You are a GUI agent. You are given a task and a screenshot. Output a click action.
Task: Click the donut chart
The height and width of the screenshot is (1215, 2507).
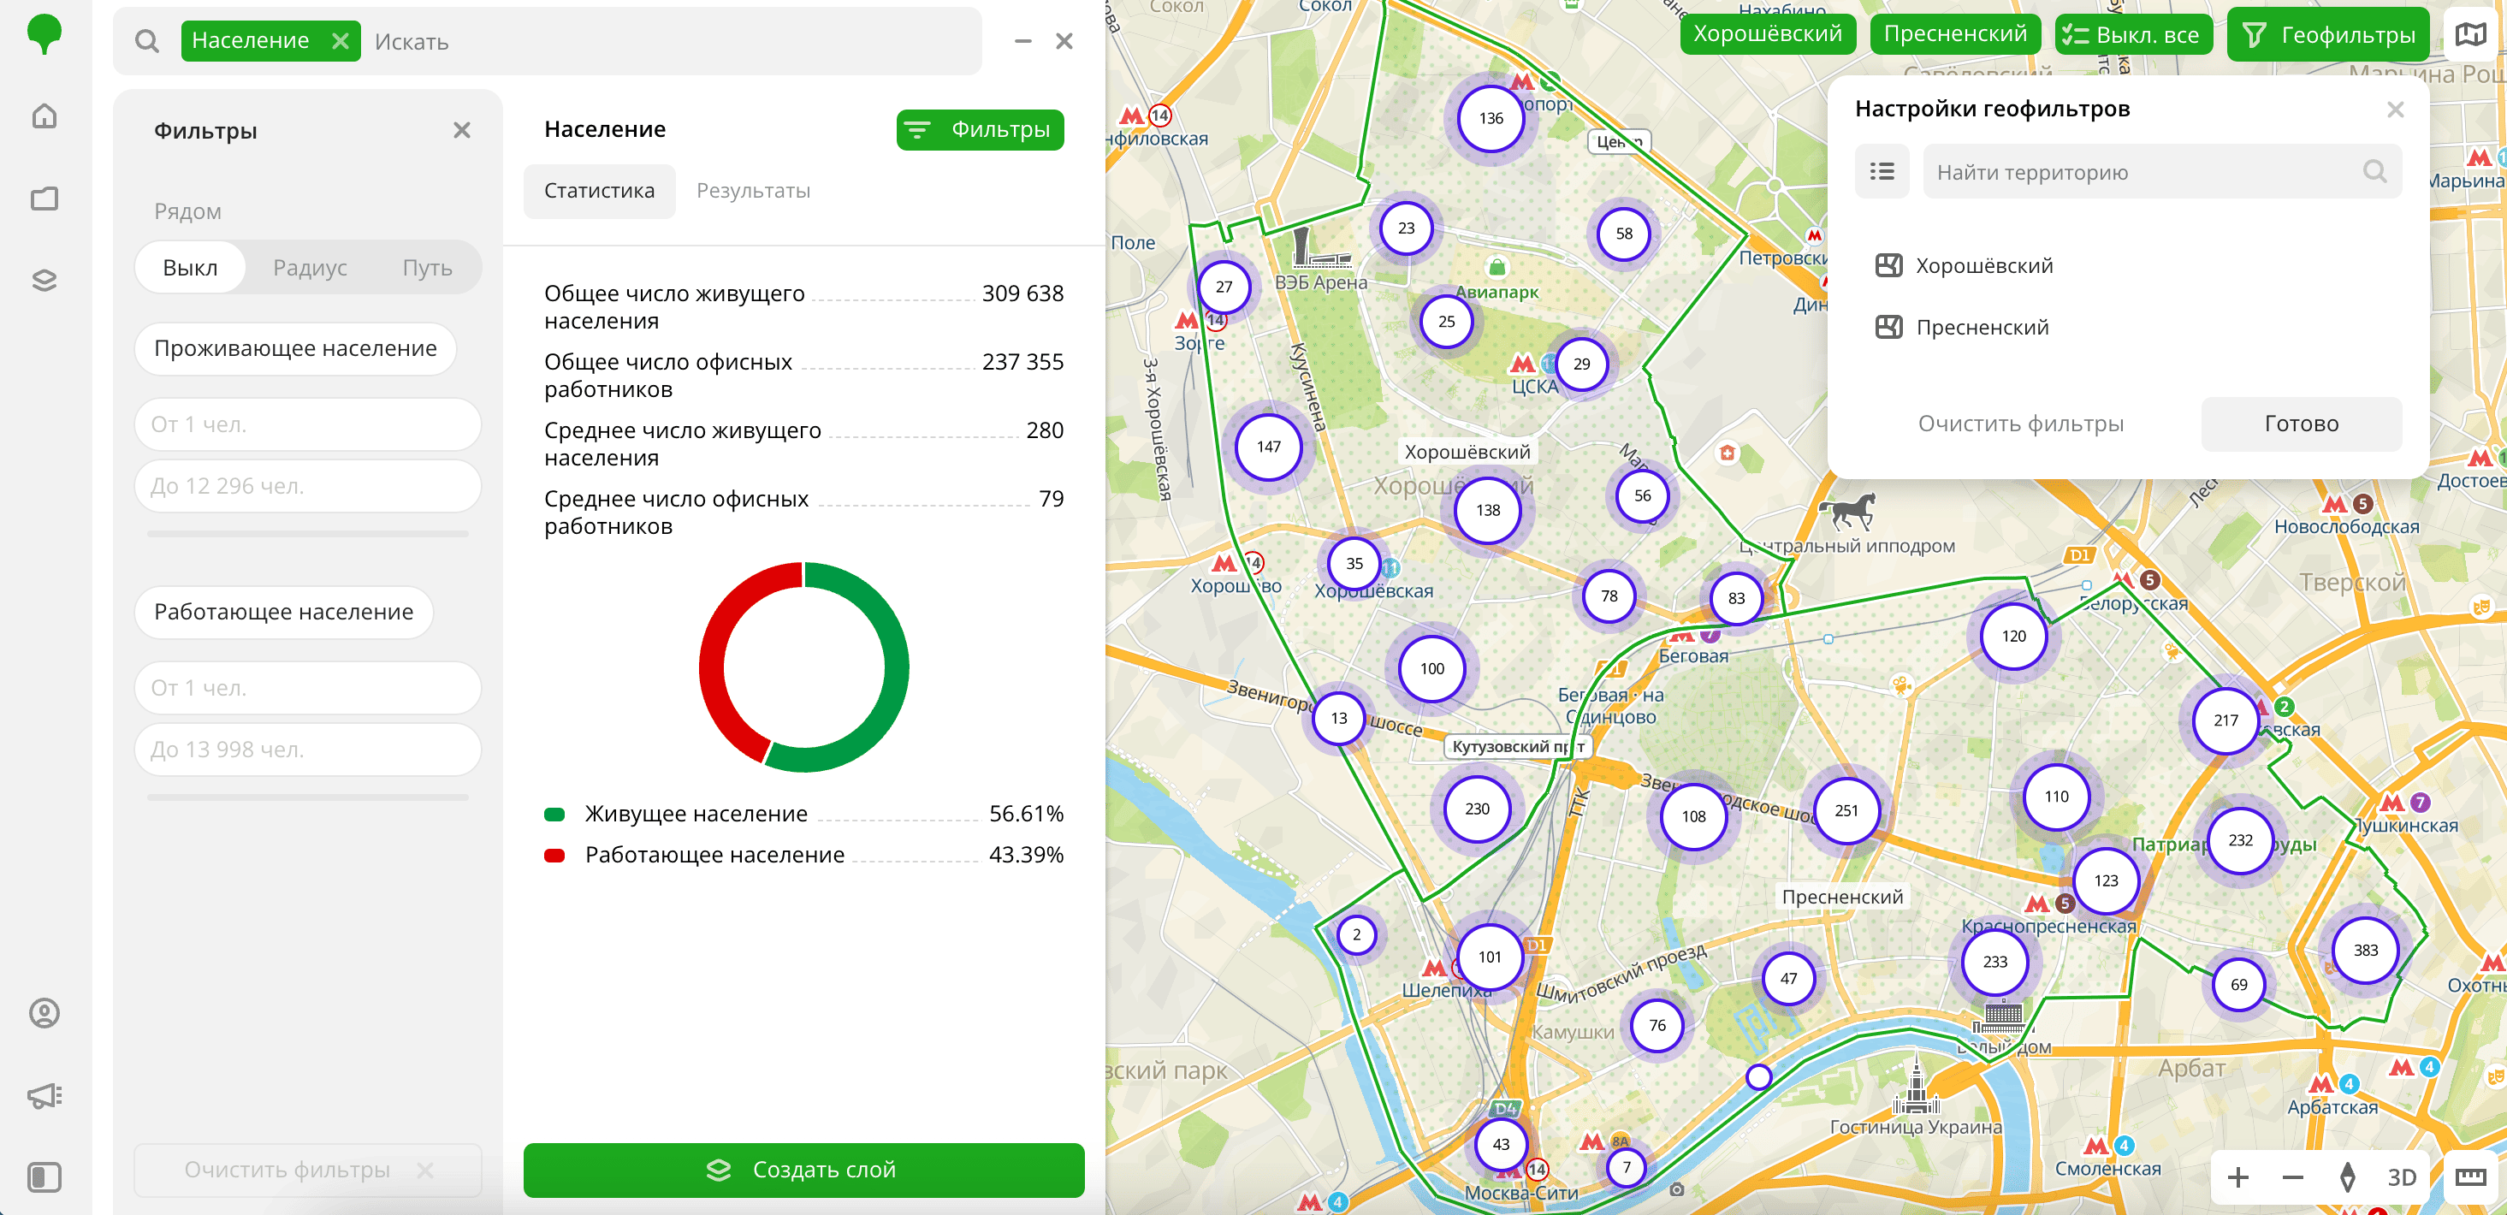[803, 668]
